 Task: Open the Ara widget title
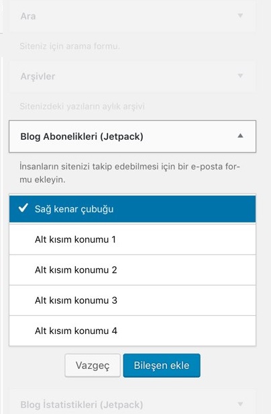tap(28, 16)
